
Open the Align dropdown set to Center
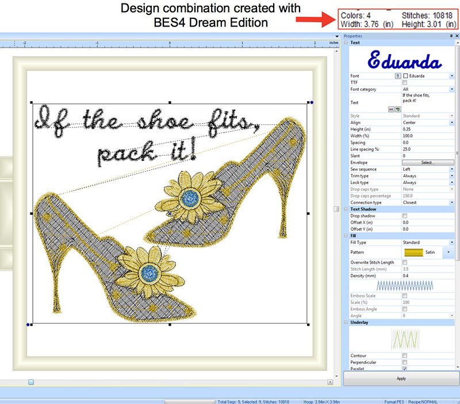click(x=451, y=122)
